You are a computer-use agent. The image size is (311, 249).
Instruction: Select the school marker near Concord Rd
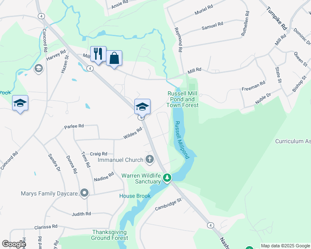20,103
